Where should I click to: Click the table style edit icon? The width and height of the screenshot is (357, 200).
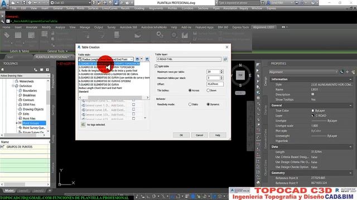[x=137, y=59]
